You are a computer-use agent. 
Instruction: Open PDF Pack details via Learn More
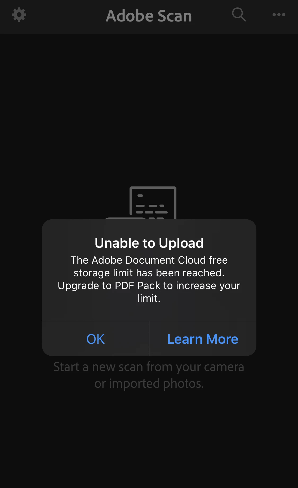click(203, 339)
